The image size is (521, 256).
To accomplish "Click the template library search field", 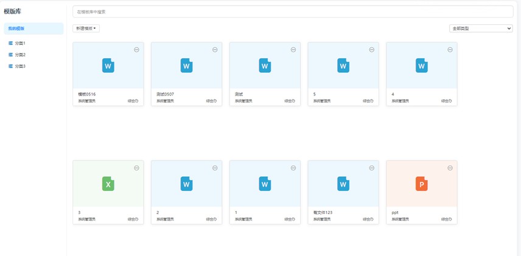I will 292,12.
